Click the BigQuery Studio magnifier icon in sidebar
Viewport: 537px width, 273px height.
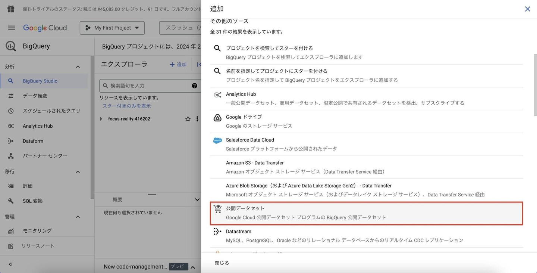click(11, 81)
